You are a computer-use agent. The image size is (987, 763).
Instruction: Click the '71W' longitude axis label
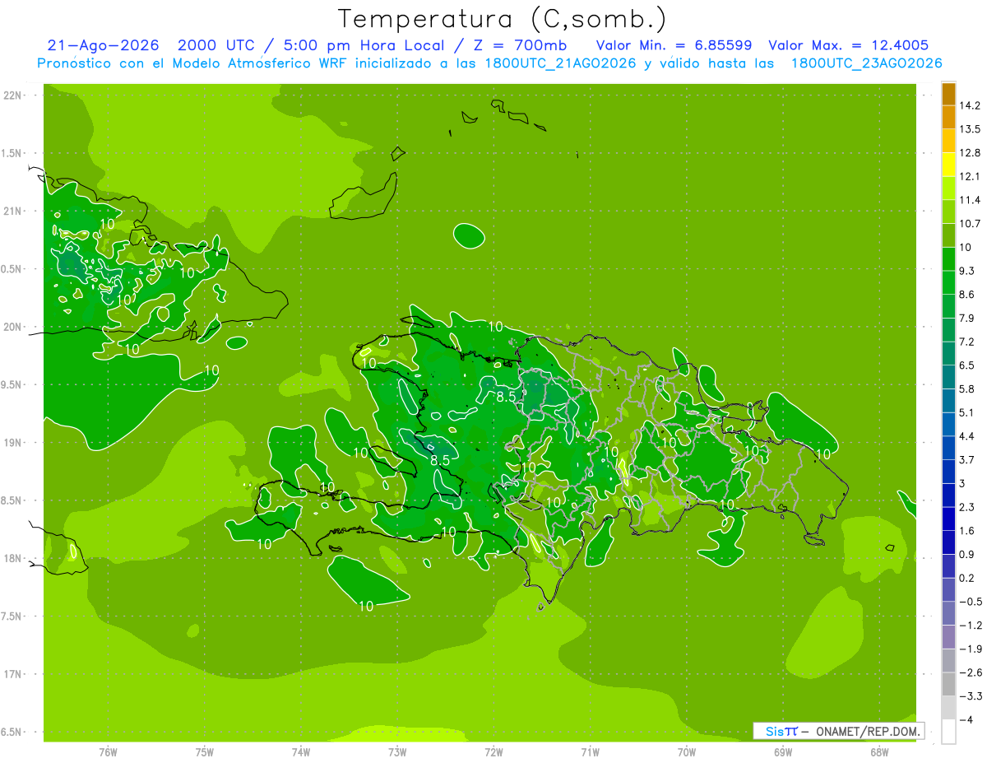pyautogui.click(x=590, y=751)
